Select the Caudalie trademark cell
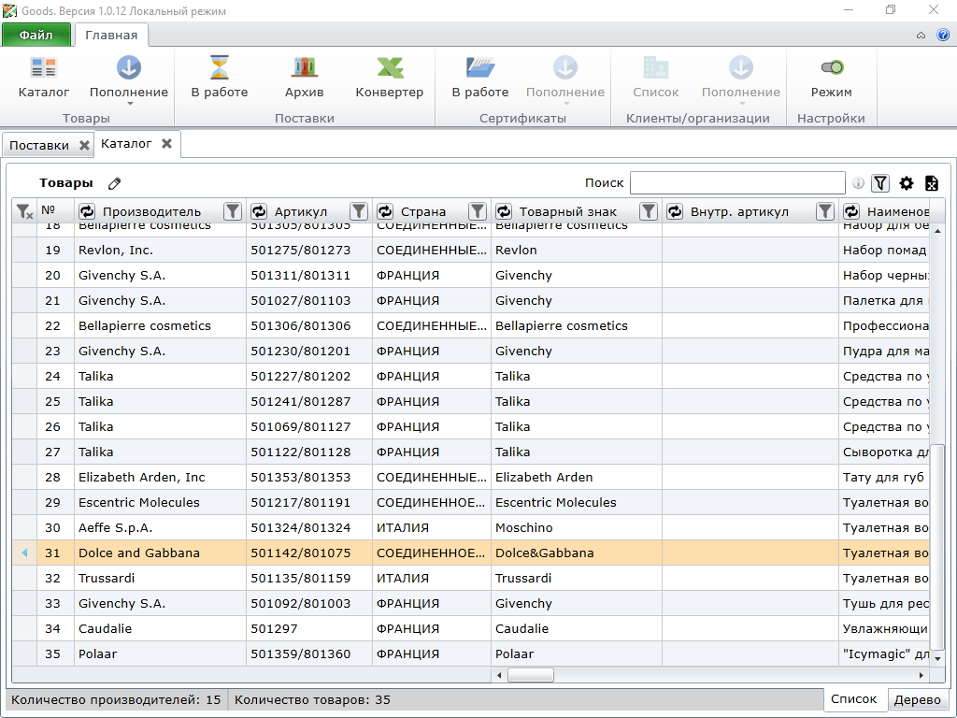The image size is (957, 718). click(577, 628)
